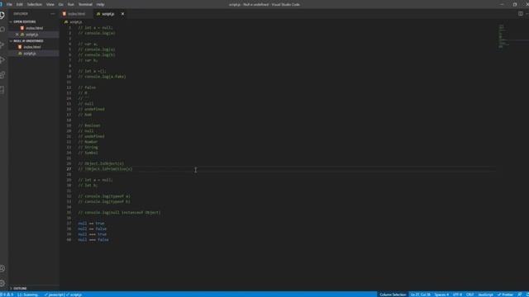The height and width of the screenshot is (297, 529).
Task: Click script.js in the breadcrumb bar
Action: tap(75, 22)
